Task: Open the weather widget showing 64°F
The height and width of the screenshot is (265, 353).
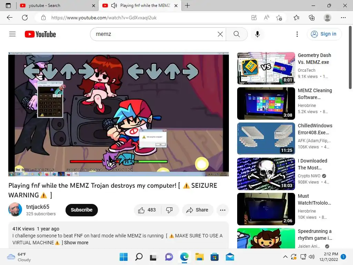Action: [x=19, y=257]
